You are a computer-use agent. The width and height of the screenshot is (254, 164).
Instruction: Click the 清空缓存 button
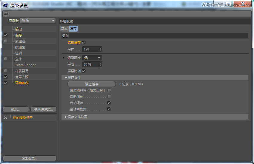click(92, 84)
